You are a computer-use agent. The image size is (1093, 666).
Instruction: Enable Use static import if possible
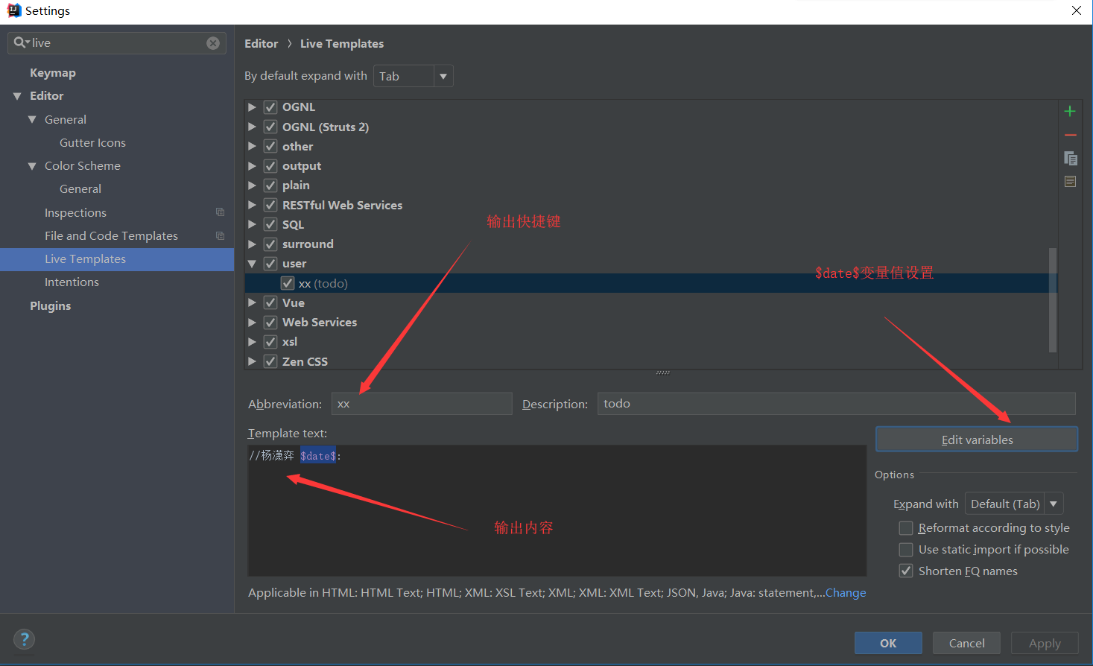[x=906, y=550]
